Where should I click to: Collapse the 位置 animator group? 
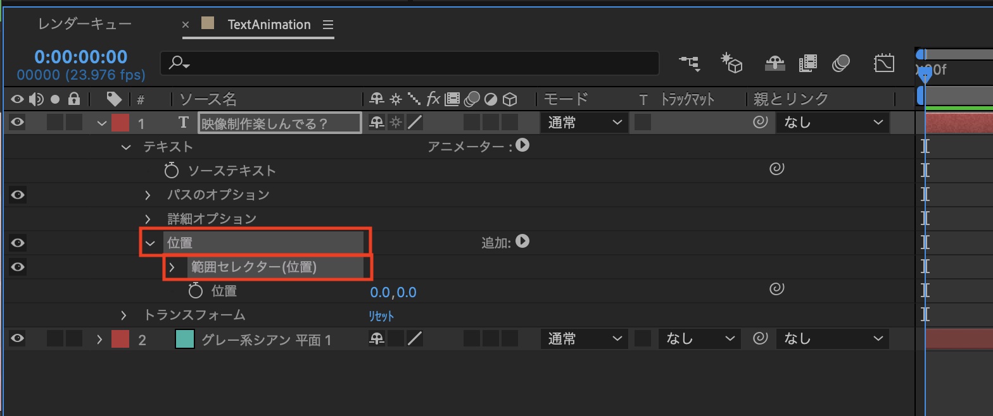click(150, 243)
